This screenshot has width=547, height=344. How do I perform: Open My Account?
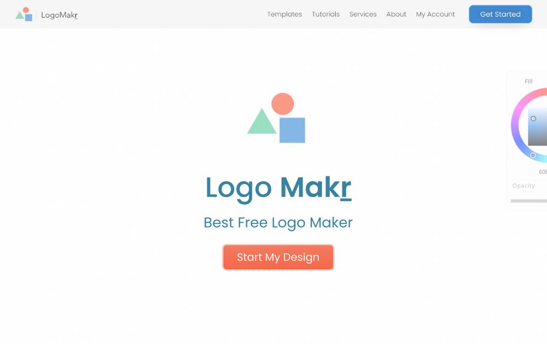point(435,14)
